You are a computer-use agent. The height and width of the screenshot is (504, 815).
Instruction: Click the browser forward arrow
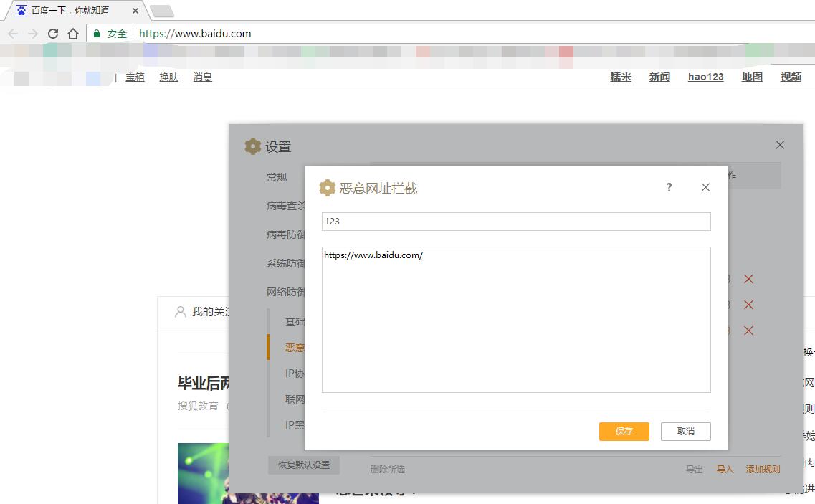click(33, 34)
